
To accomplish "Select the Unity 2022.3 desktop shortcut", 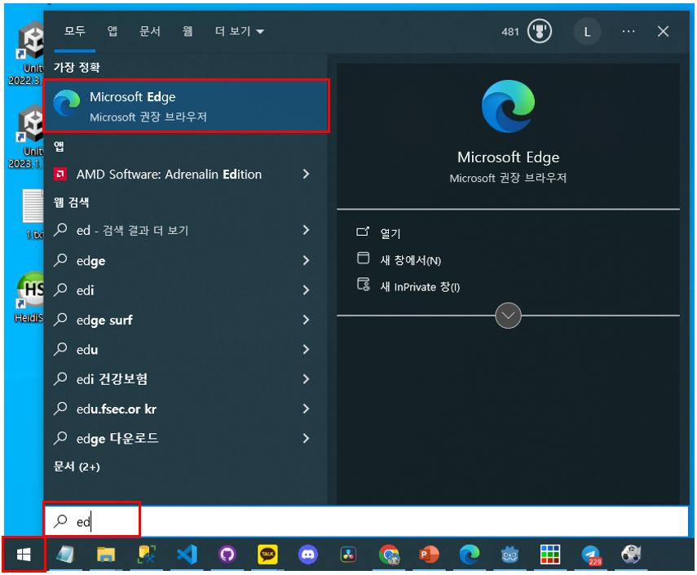I will pos(27,53).
